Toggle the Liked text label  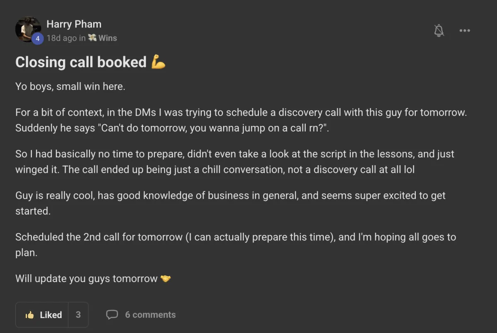point(51,315)
